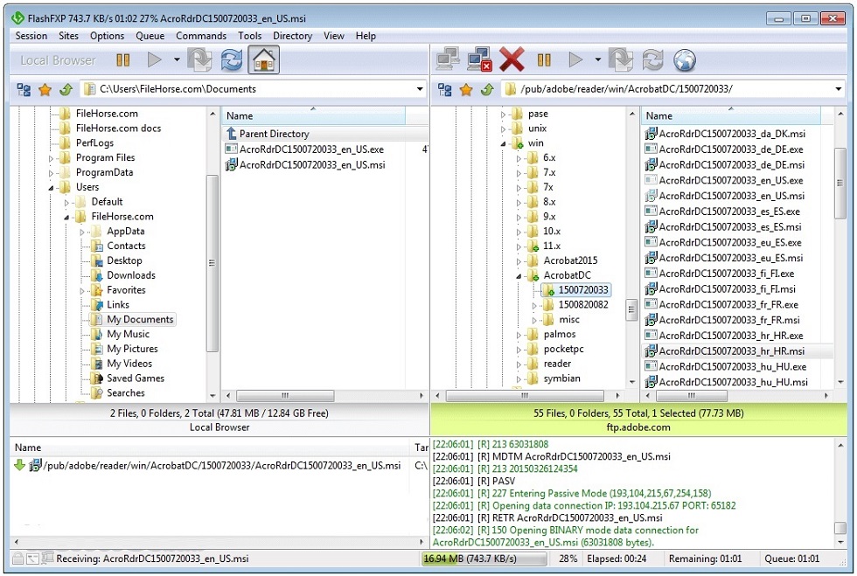Image resolution: width=857 pixels, height=576 pixels.
Task: Click the queue Name column header
Action: (x=209, y=448)
